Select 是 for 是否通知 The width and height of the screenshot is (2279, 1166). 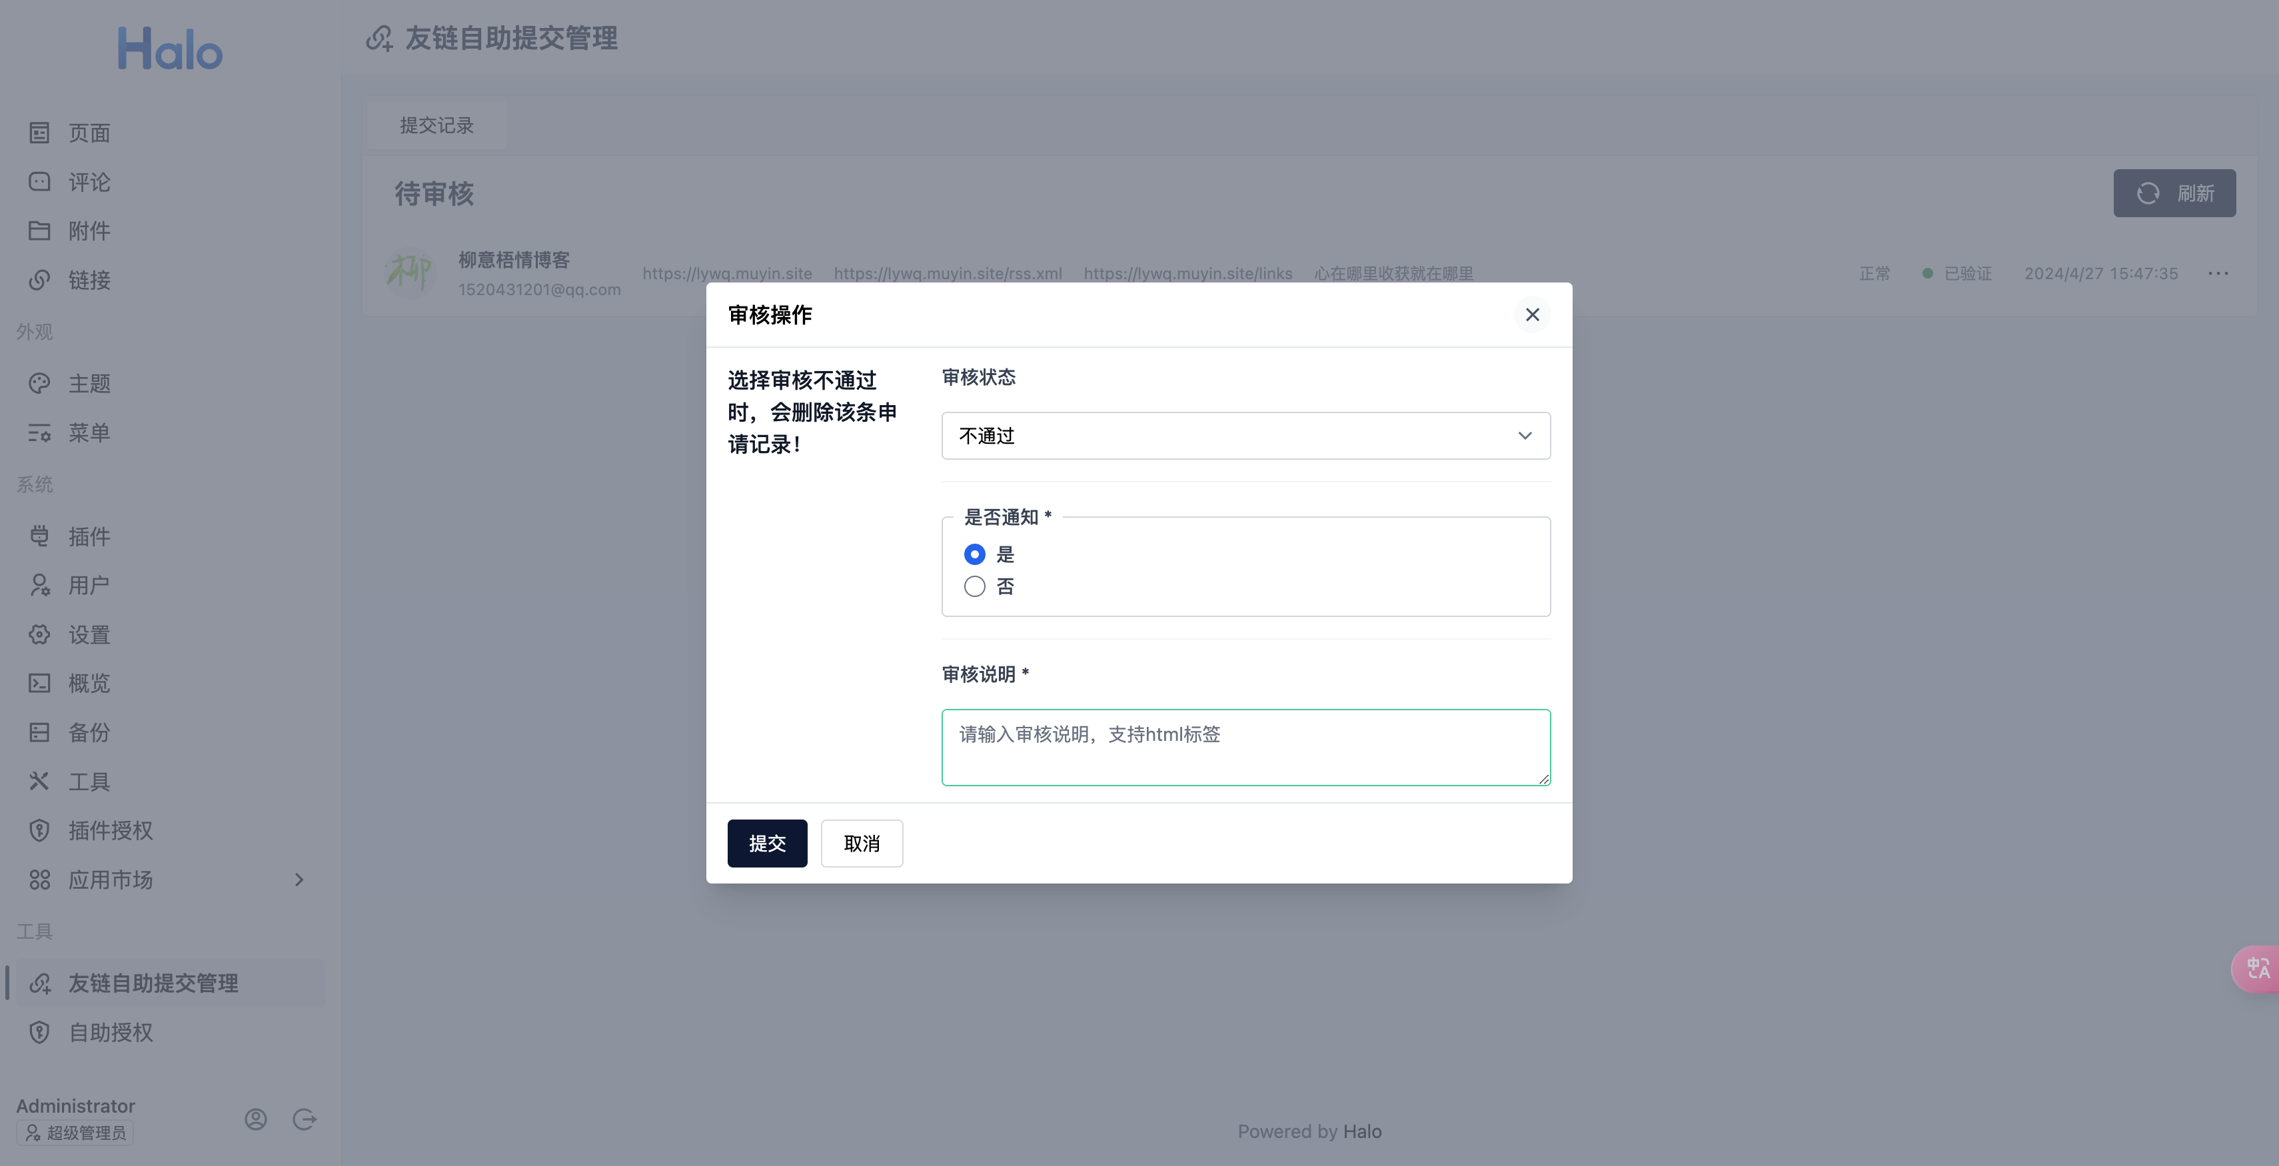pyautogui.click(x=974, y=554)
